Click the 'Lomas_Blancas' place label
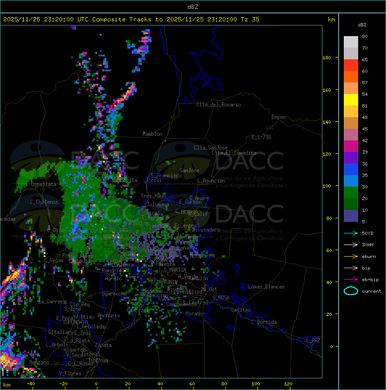 (x=266, y=287)
